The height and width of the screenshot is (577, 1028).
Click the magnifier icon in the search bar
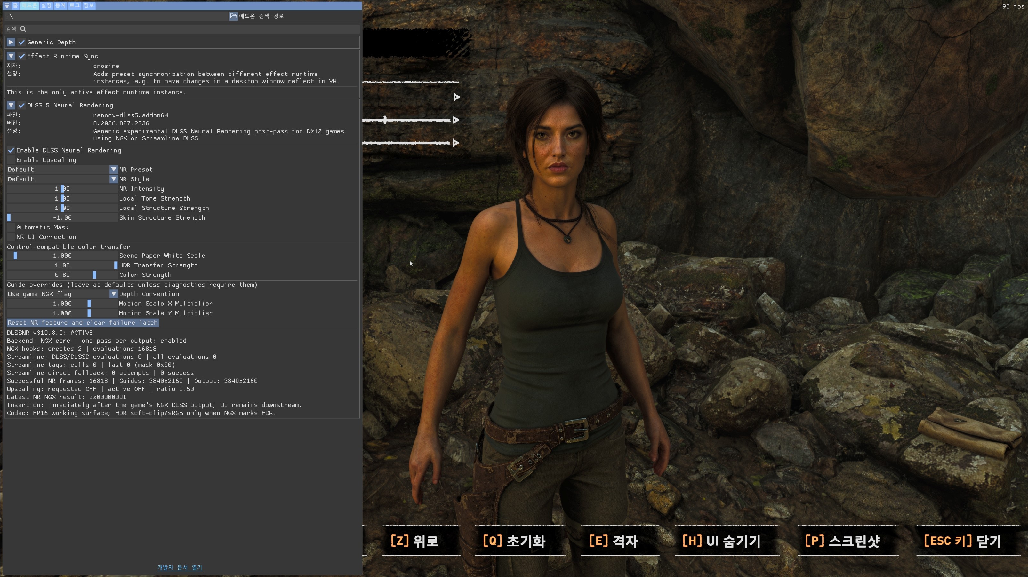[23, 29]
